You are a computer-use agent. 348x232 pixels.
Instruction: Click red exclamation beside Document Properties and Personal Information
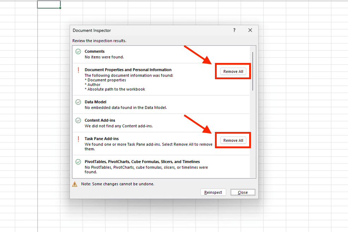click(78, 70)
